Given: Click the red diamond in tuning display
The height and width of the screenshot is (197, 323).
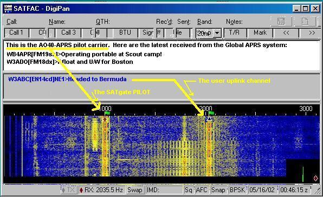Looking at the screenshot, I should (x=315, y=178).
